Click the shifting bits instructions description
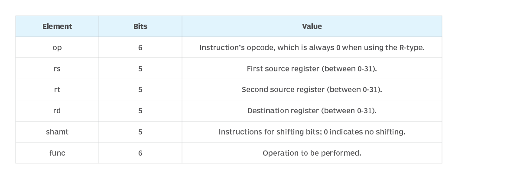This screenshot has width=520, height=179. pyautogui.click(x=312, y=132)
